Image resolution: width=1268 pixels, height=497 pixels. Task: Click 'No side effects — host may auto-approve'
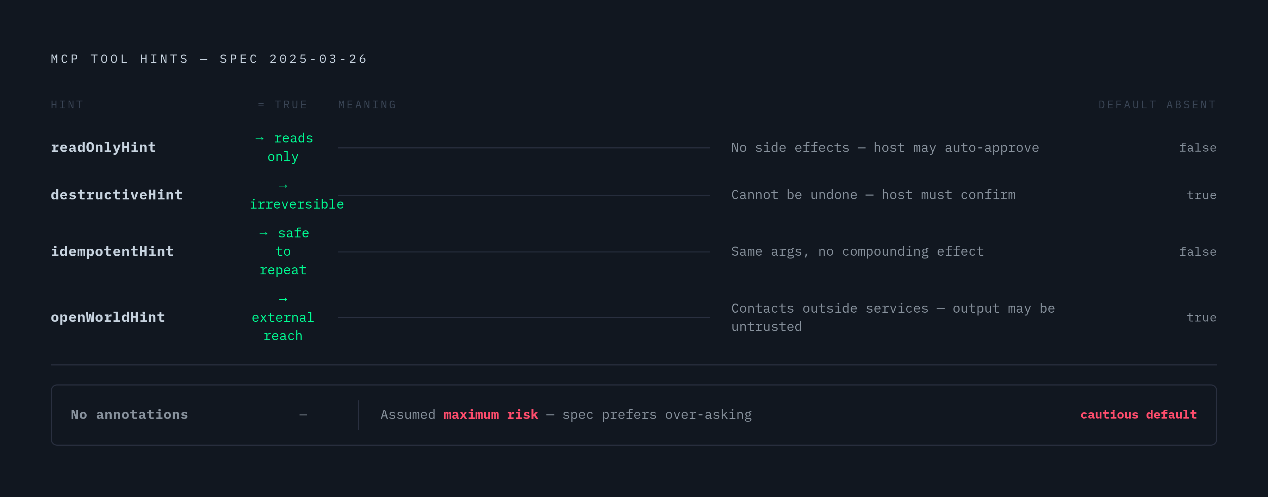885,147
